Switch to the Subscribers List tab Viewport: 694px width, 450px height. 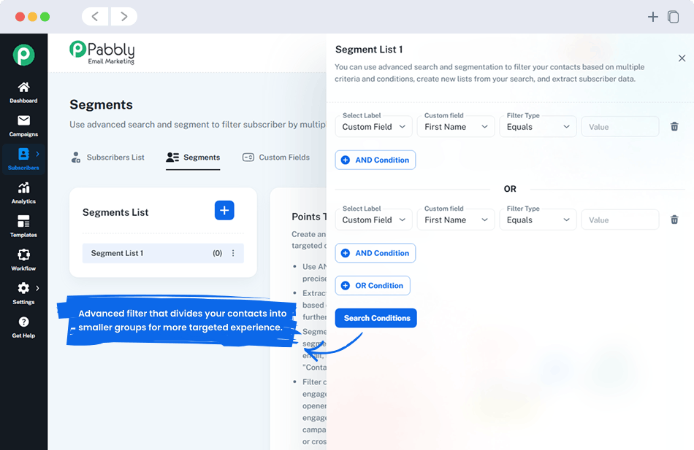[x=117, y=157]
